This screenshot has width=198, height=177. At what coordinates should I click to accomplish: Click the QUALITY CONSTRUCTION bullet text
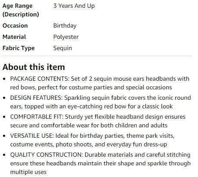(100, 163)
